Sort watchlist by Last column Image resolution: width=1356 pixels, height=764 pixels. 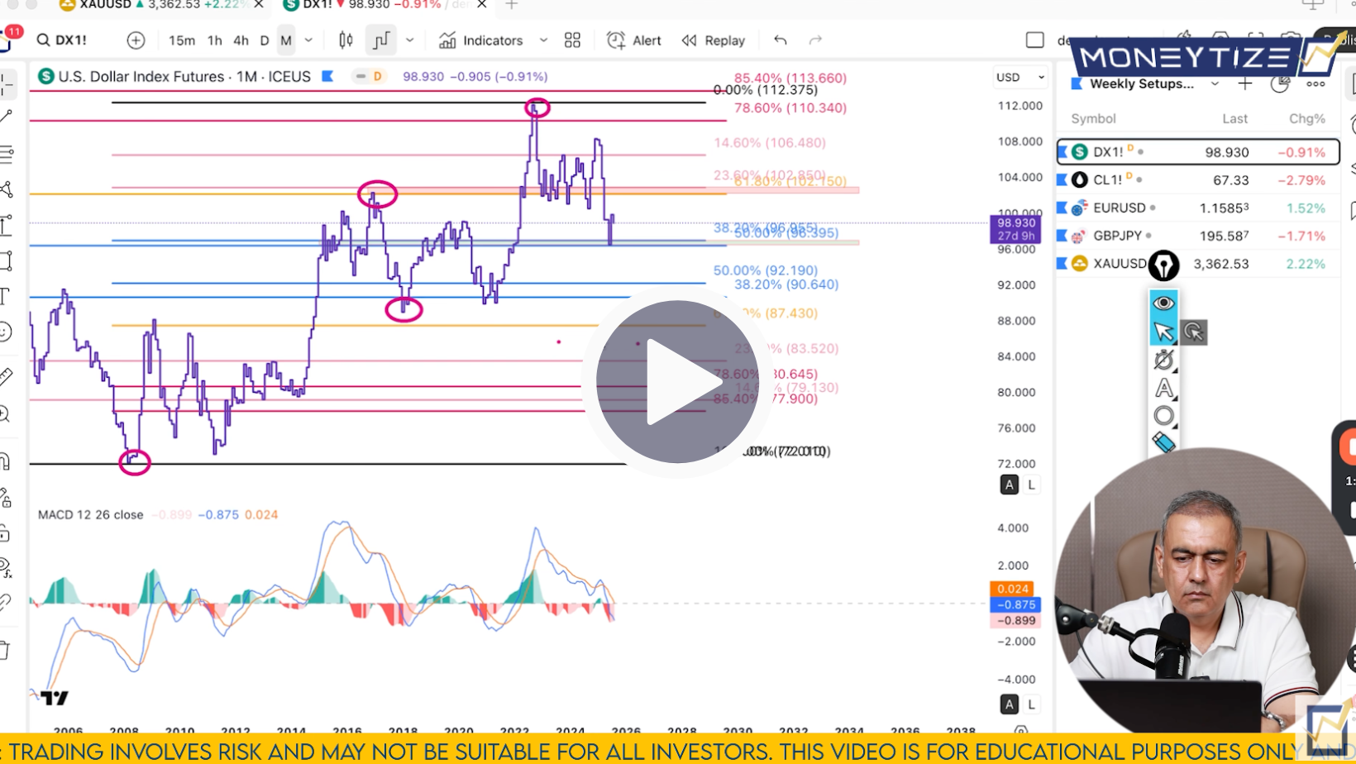pyautogui.click(x=1234, y=118)
